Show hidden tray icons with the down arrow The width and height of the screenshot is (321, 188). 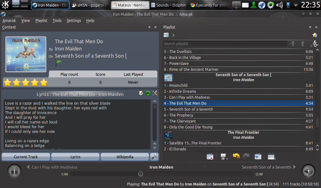[x=296, y=5]
